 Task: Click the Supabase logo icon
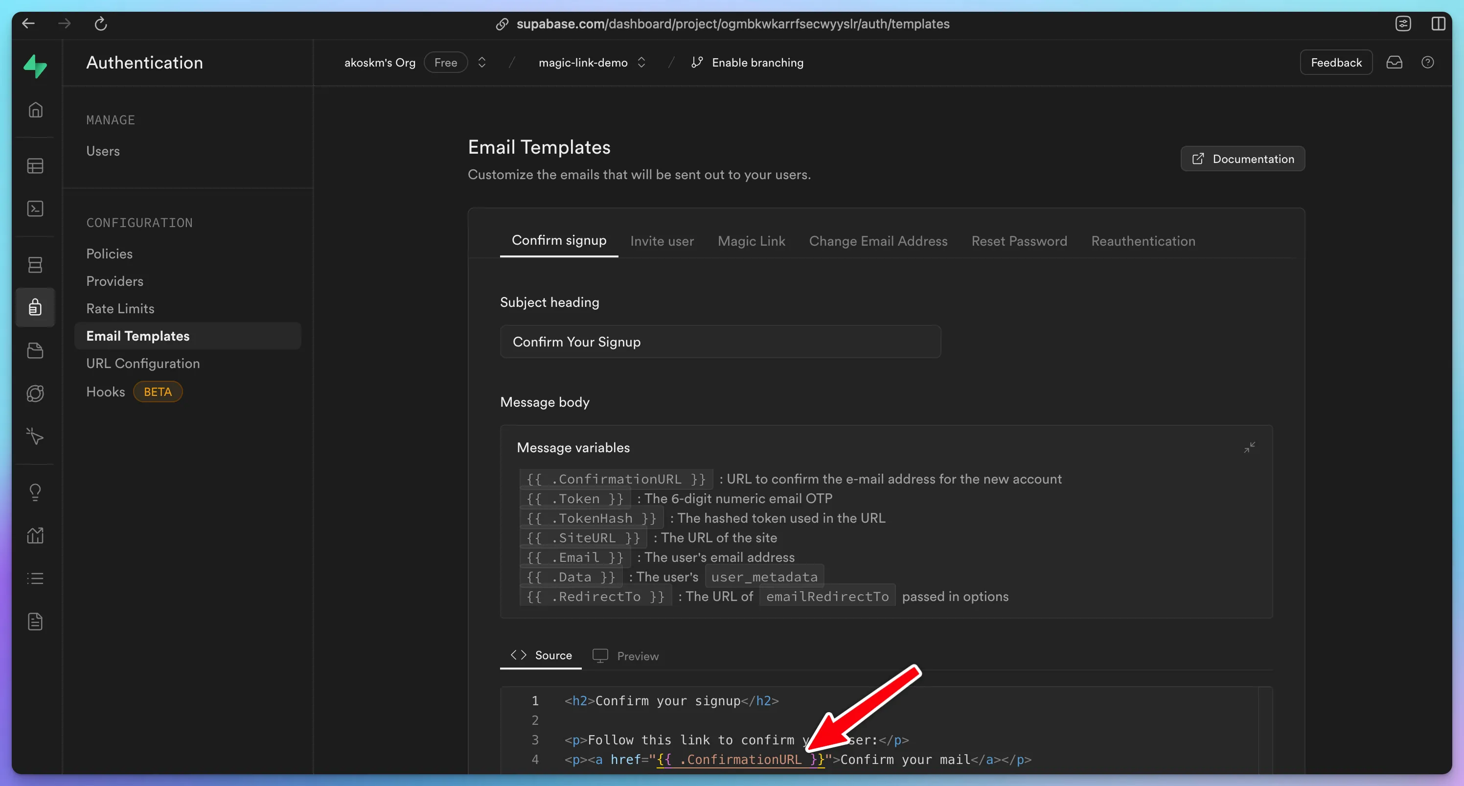35,66
